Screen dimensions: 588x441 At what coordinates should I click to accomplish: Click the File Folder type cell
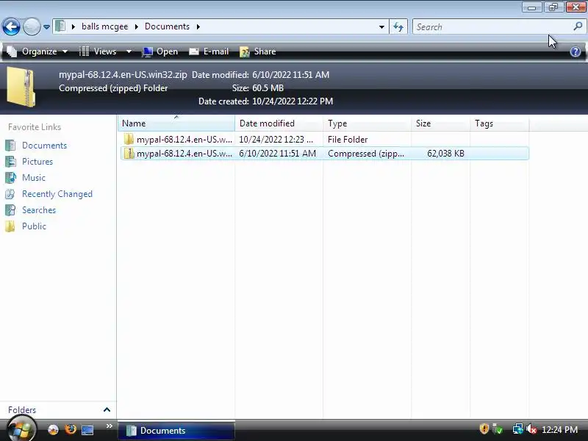pyautogui.click(x=348, y=140)
